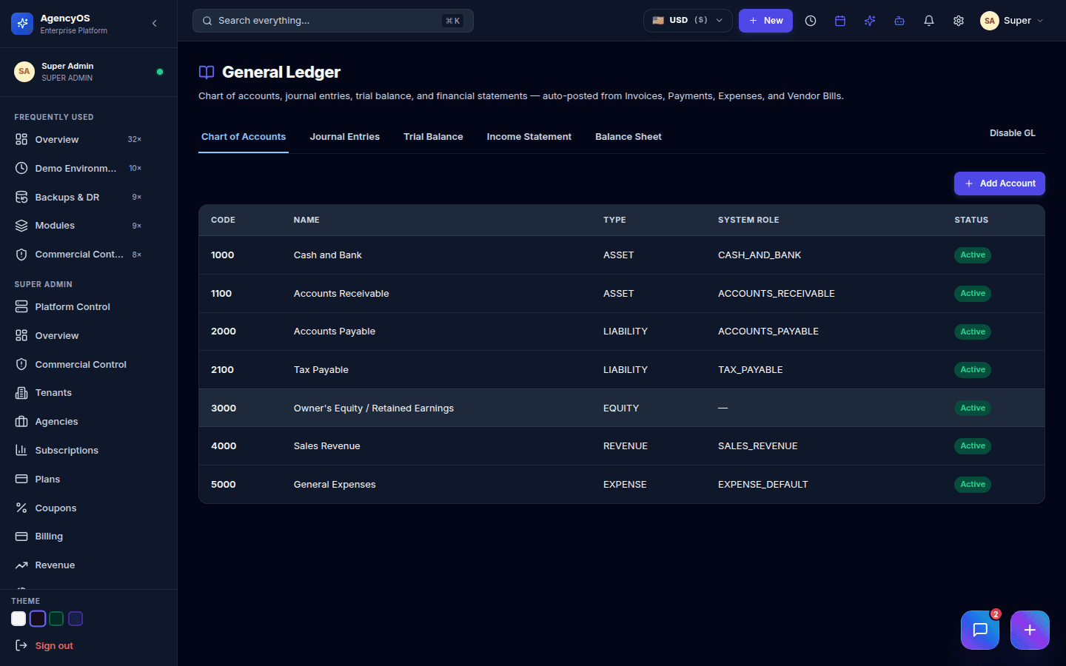This screenshot has width=1066, height=666.
Task: Click the CODE column header
Action: 223,220
